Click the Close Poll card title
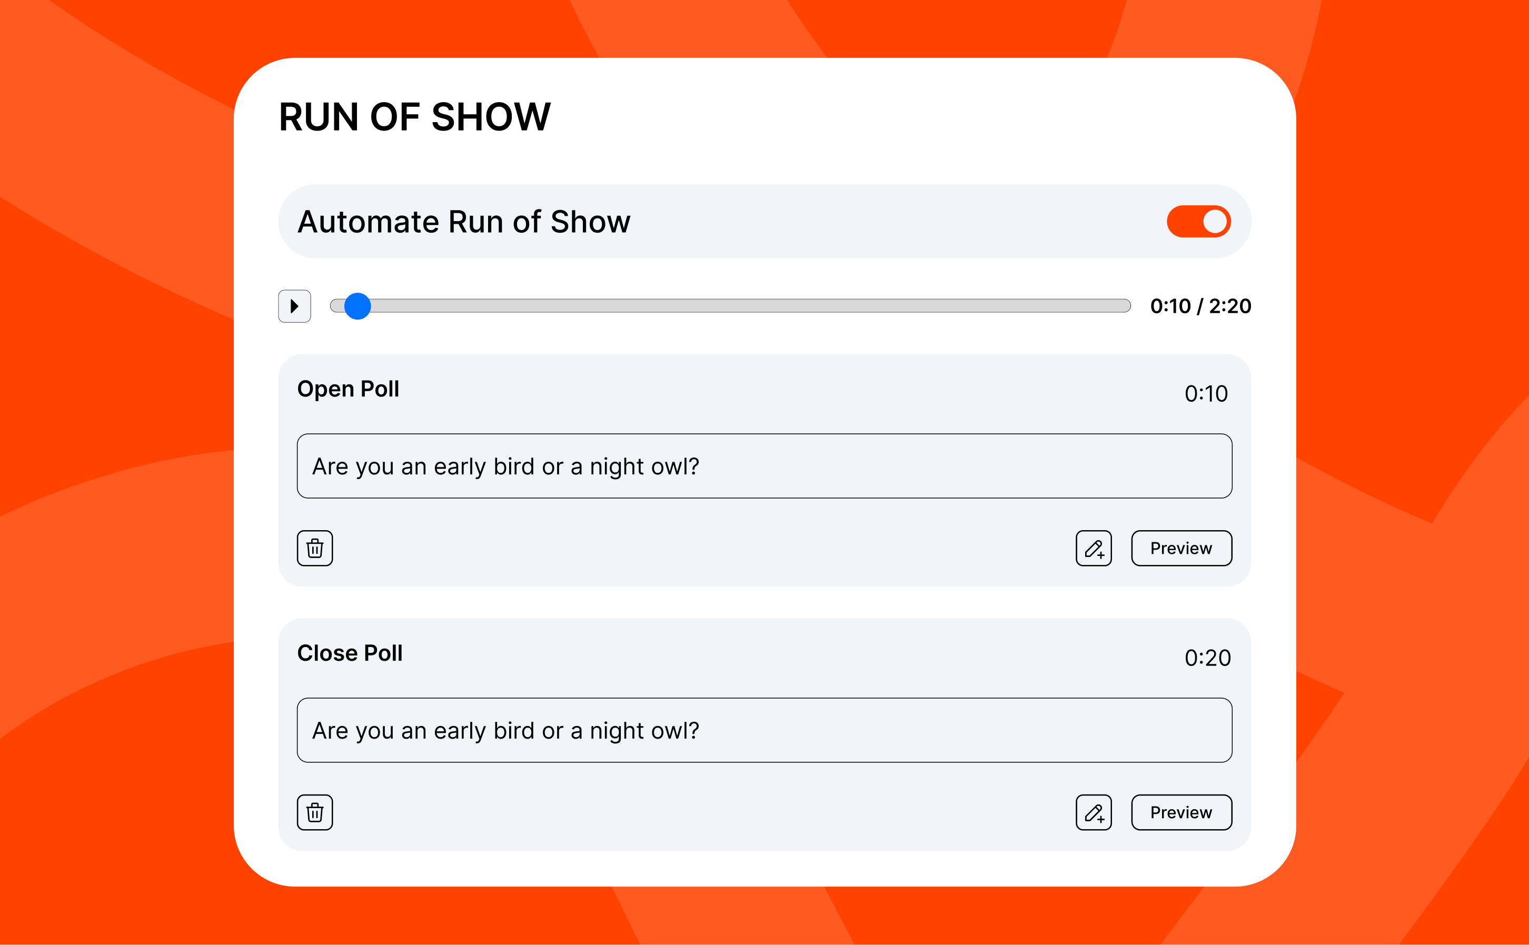Viewport: 1529px width, 945px height. pos(350,653)
